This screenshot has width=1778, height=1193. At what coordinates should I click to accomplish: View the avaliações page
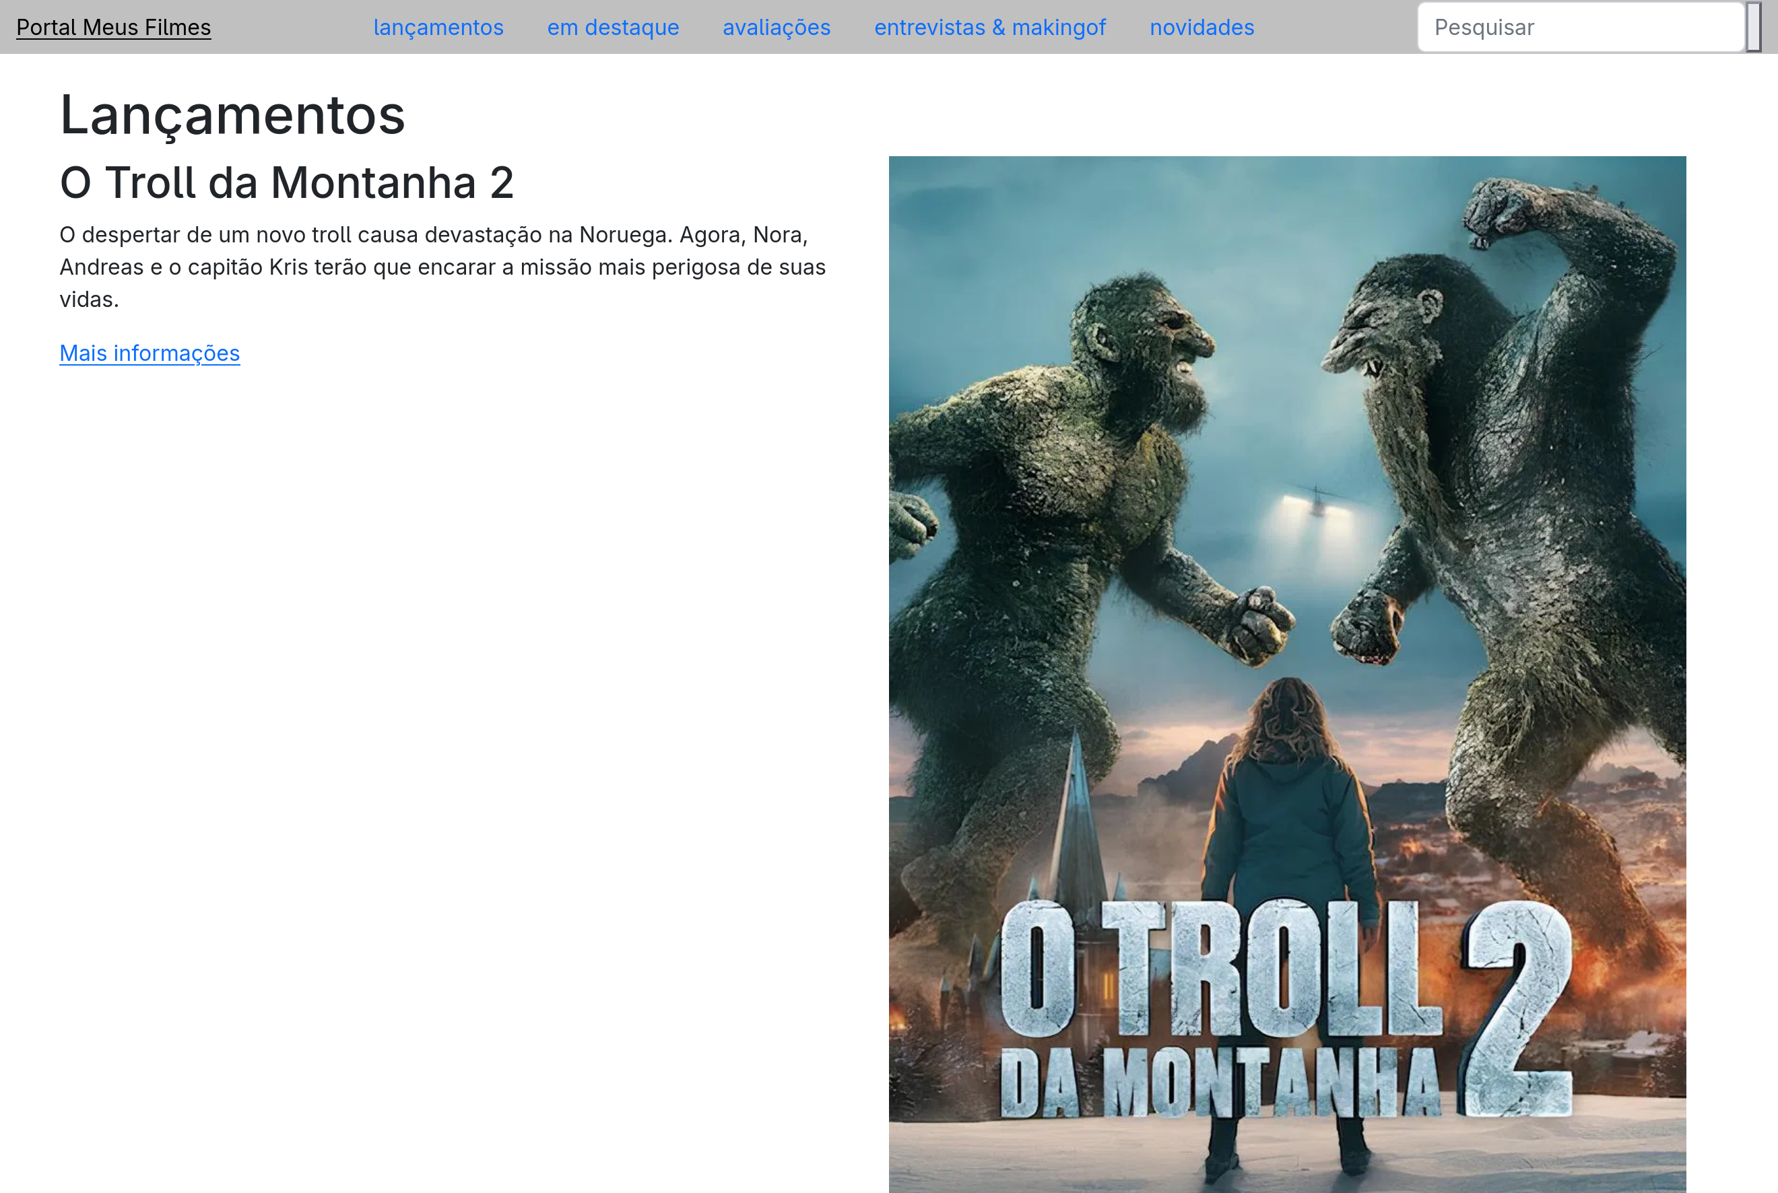click(x=777, y=28)
